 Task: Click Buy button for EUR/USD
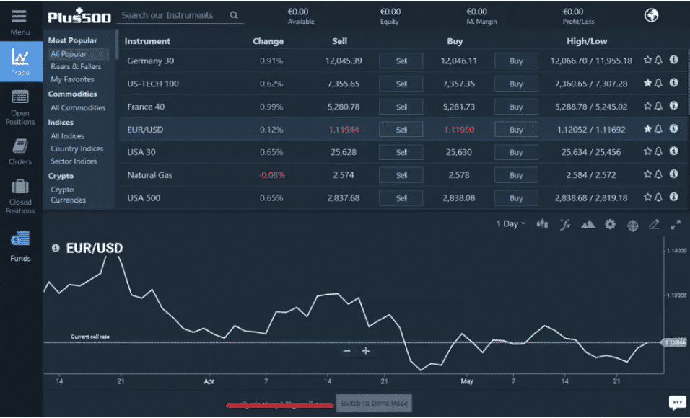coord(516,130)
